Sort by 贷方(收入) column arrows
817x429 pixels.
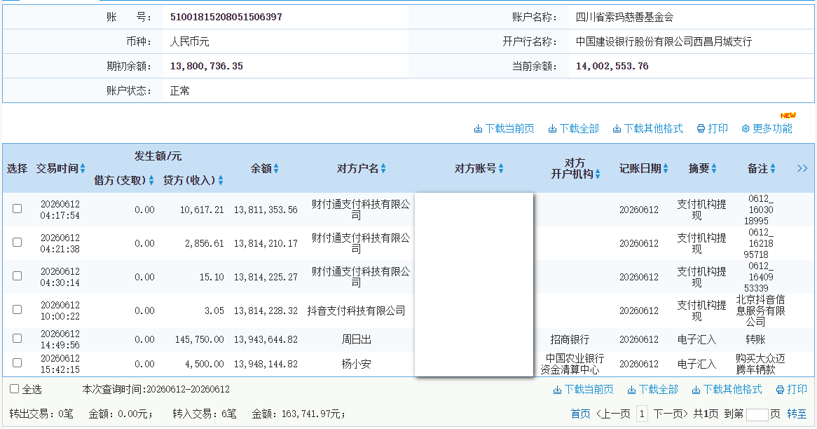click(221, 180)
